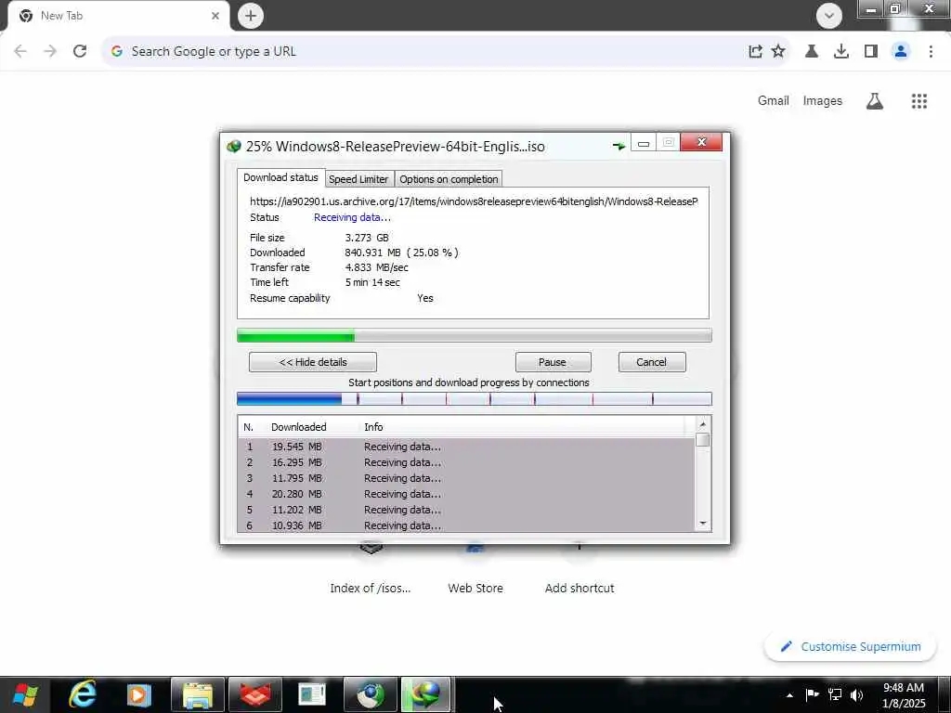Click the browser forward arrow
The width and height of the screenshot is (951, 713).
50,52
